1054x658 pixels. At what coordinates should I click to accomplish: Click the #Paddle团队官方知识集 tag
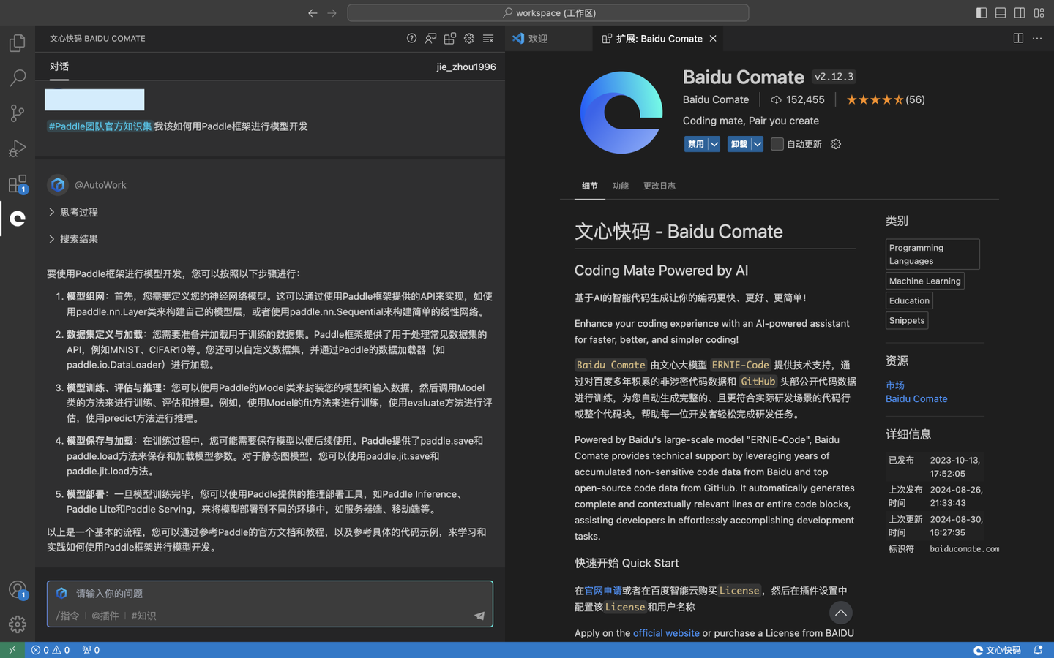point(100,126)
